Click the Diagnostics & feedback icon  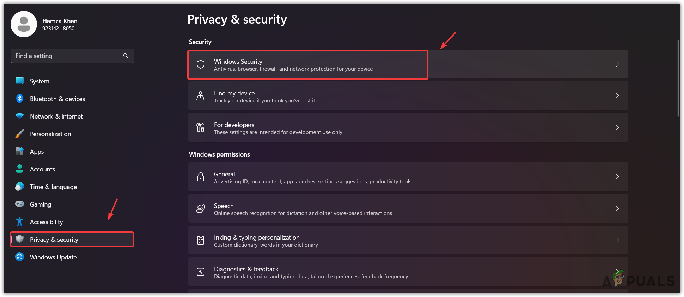[x=201, y=272]
